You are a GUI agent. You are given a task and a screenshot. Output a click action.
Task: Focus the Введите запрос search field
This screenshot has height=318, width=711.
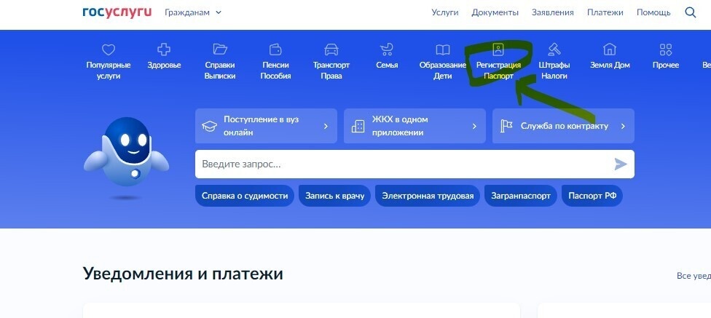415,164
